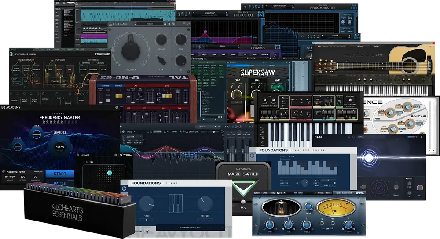440x239 pixels.
Task: Click the Blue Cat logo on FreqAnalyst
Action: pos(354,7)
